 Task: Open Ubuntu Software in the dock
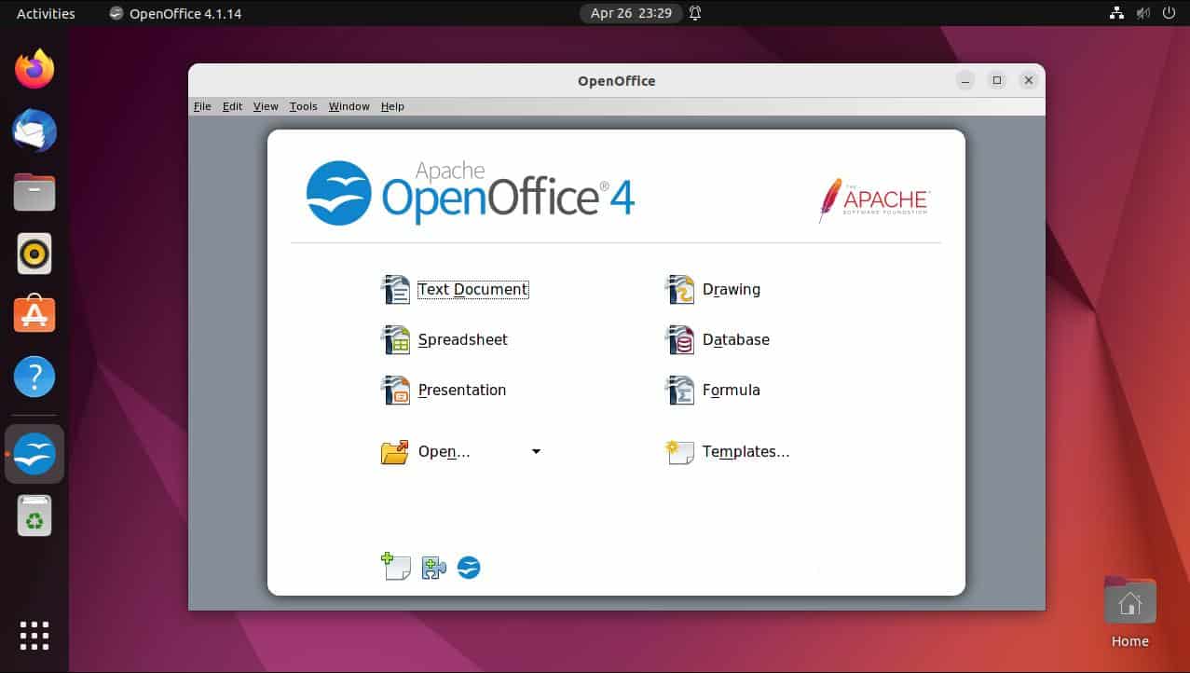coord(34,315)
